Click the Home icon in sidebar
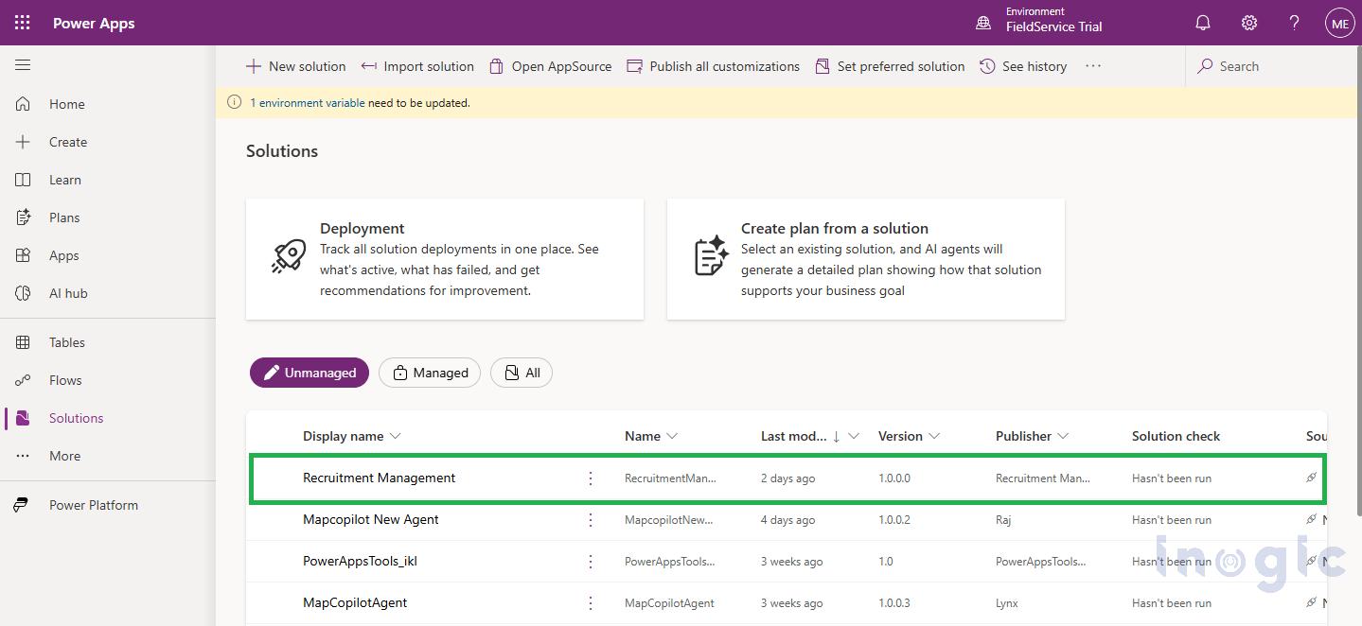Screen dimensions: 1362x626 pyautogui.click(x=23, y=104)
